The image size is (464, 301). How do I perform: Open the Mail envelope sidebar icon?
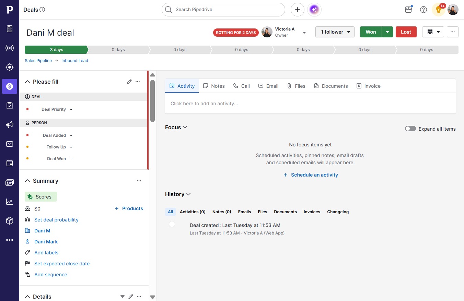coord(10,144)
